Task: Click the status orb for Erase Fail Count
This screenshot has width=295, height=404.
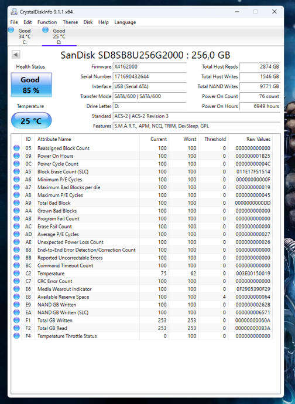Action: coord(16,226)
